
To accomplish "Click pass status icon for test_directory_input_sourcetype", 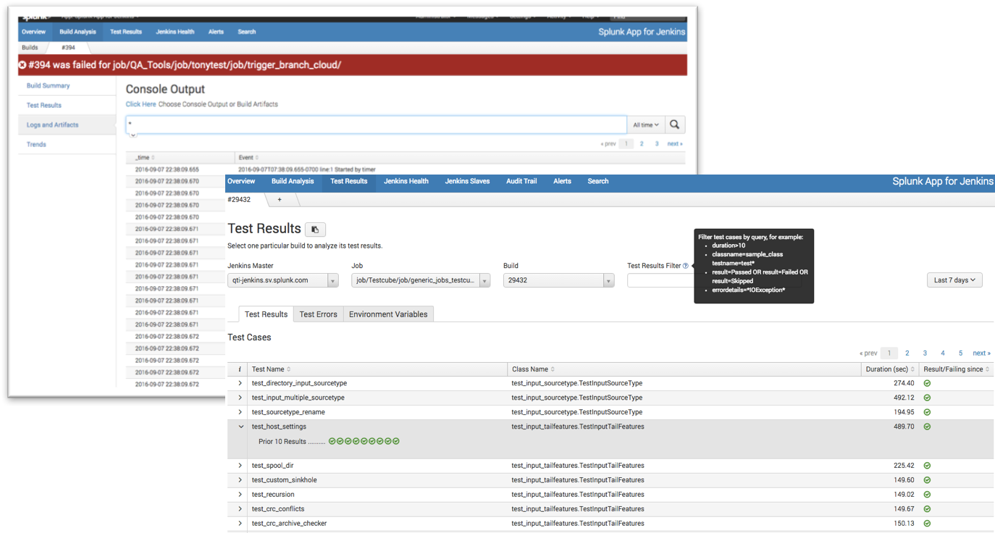I will tap(927, 383).
